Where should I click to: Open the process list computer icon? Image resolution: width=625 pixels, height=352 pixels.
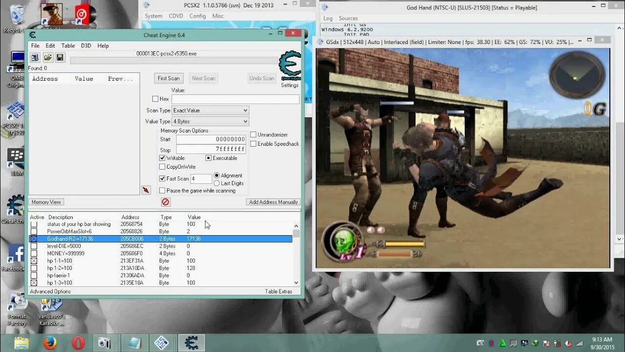coord(35,58)
